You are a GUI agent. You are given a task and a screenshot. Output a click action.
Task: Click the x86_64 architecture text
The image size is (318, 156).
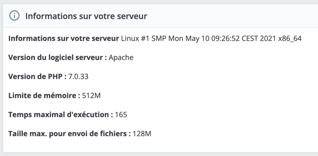[x=290, y=39]
